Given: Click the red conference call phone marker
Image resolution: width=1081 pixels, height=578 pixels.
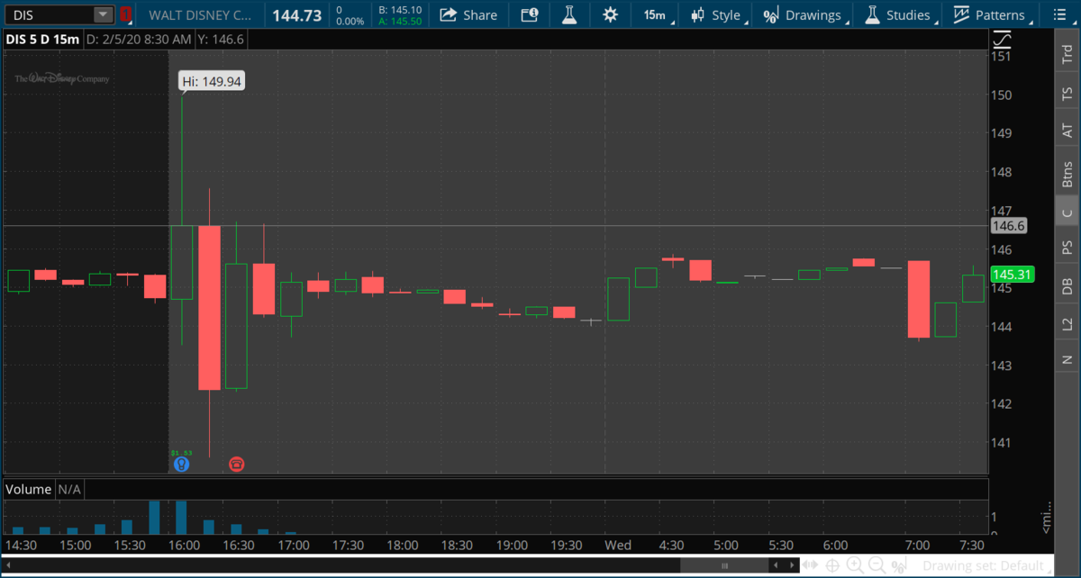Looking at the screenshot, I should pyautogui.click(x=237, y=465).
